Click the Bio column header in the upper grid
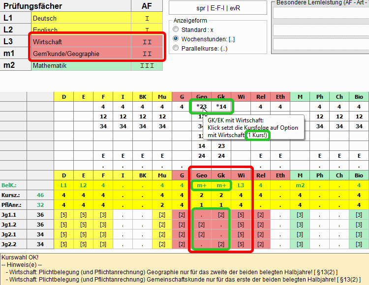Viewport: 369px width, 285px height. (359, 96)
